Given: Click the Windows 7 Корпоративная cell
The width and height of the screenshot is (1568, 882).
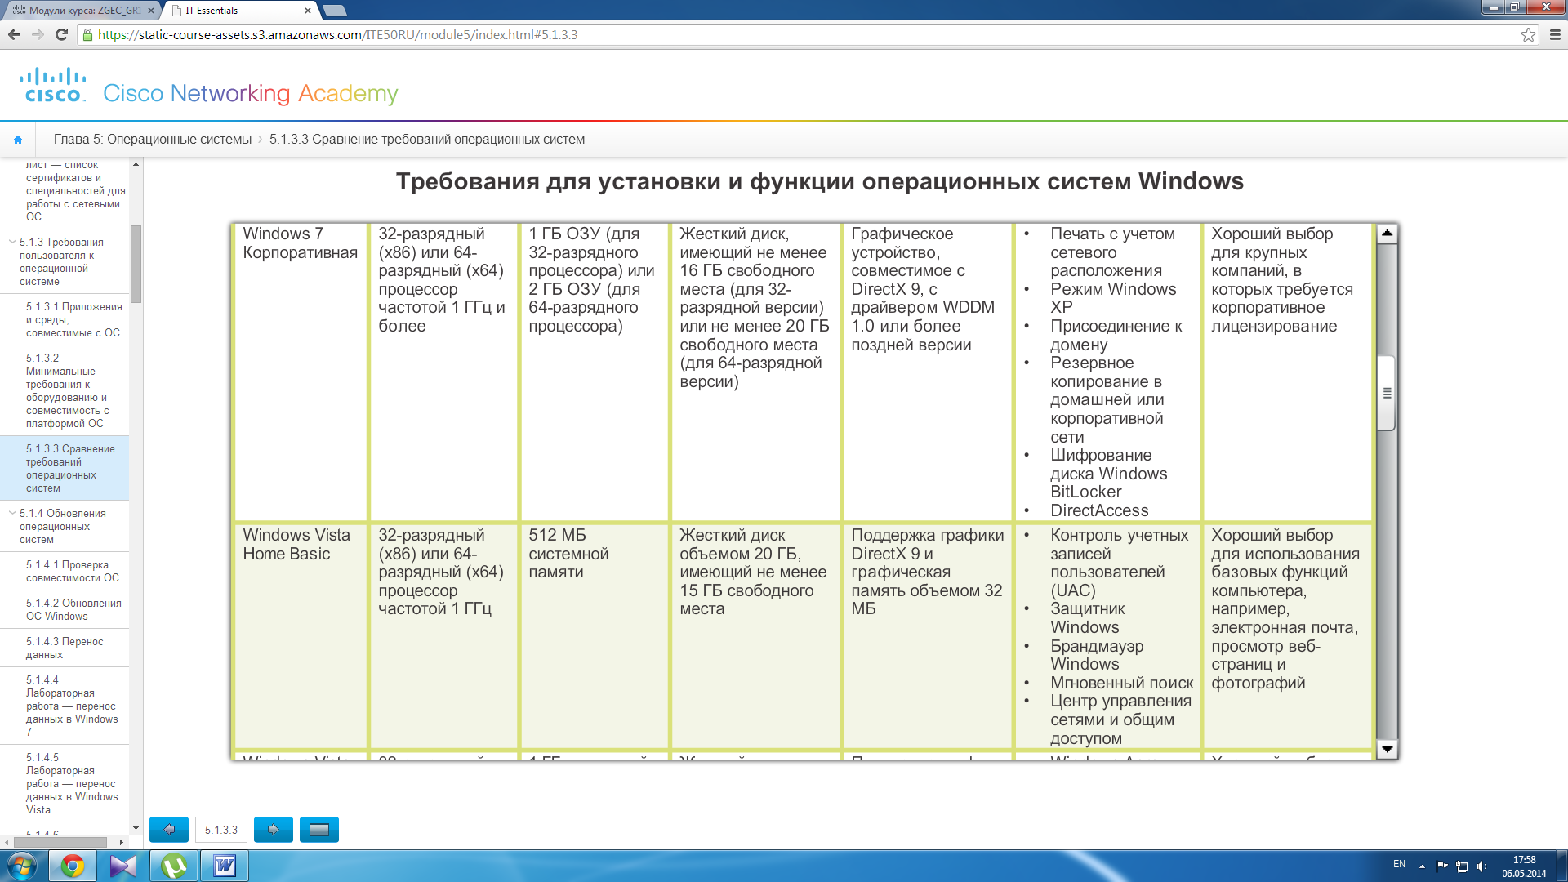Looking at the screenshot, I should (301, 372).
